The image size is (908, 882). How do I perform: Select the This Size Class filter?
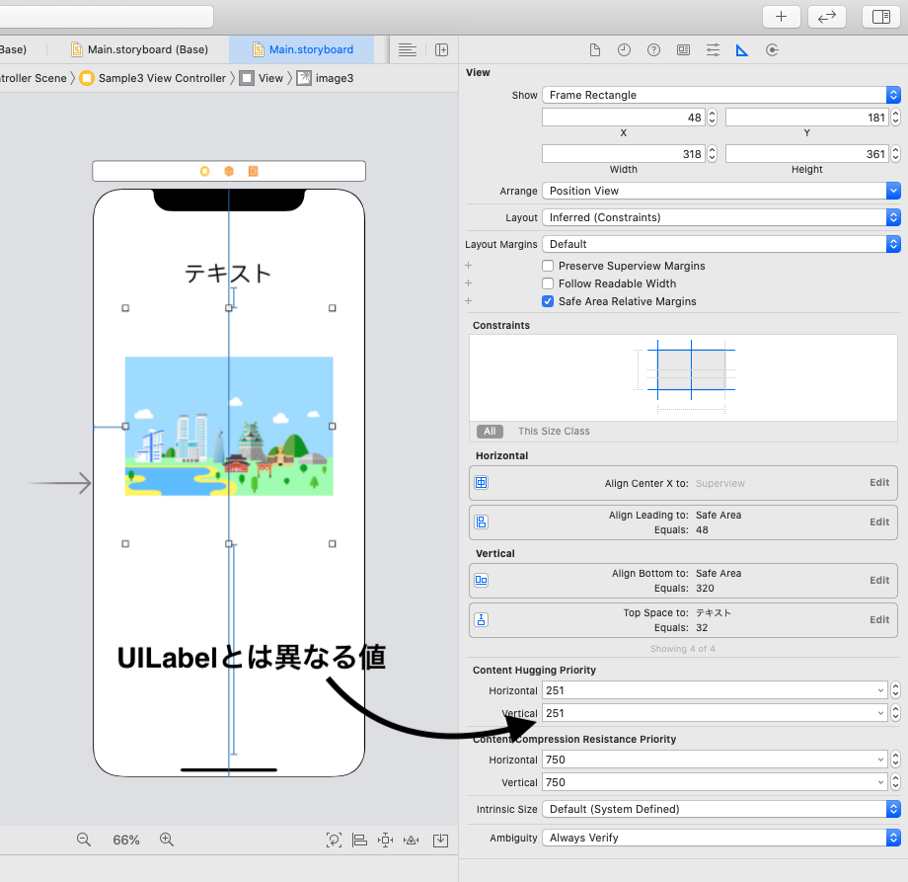554,432
